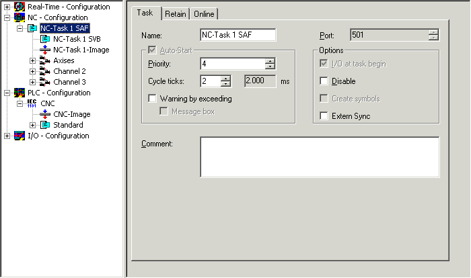Click the Real-Time Configuration icon
Image resolution: width=471 pixels, height=278 pixels.
(x=20, y=7)
